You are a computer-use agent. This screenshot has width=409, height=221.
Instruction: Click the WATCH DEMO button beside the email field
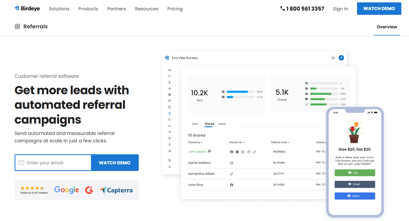coord(115,163)
